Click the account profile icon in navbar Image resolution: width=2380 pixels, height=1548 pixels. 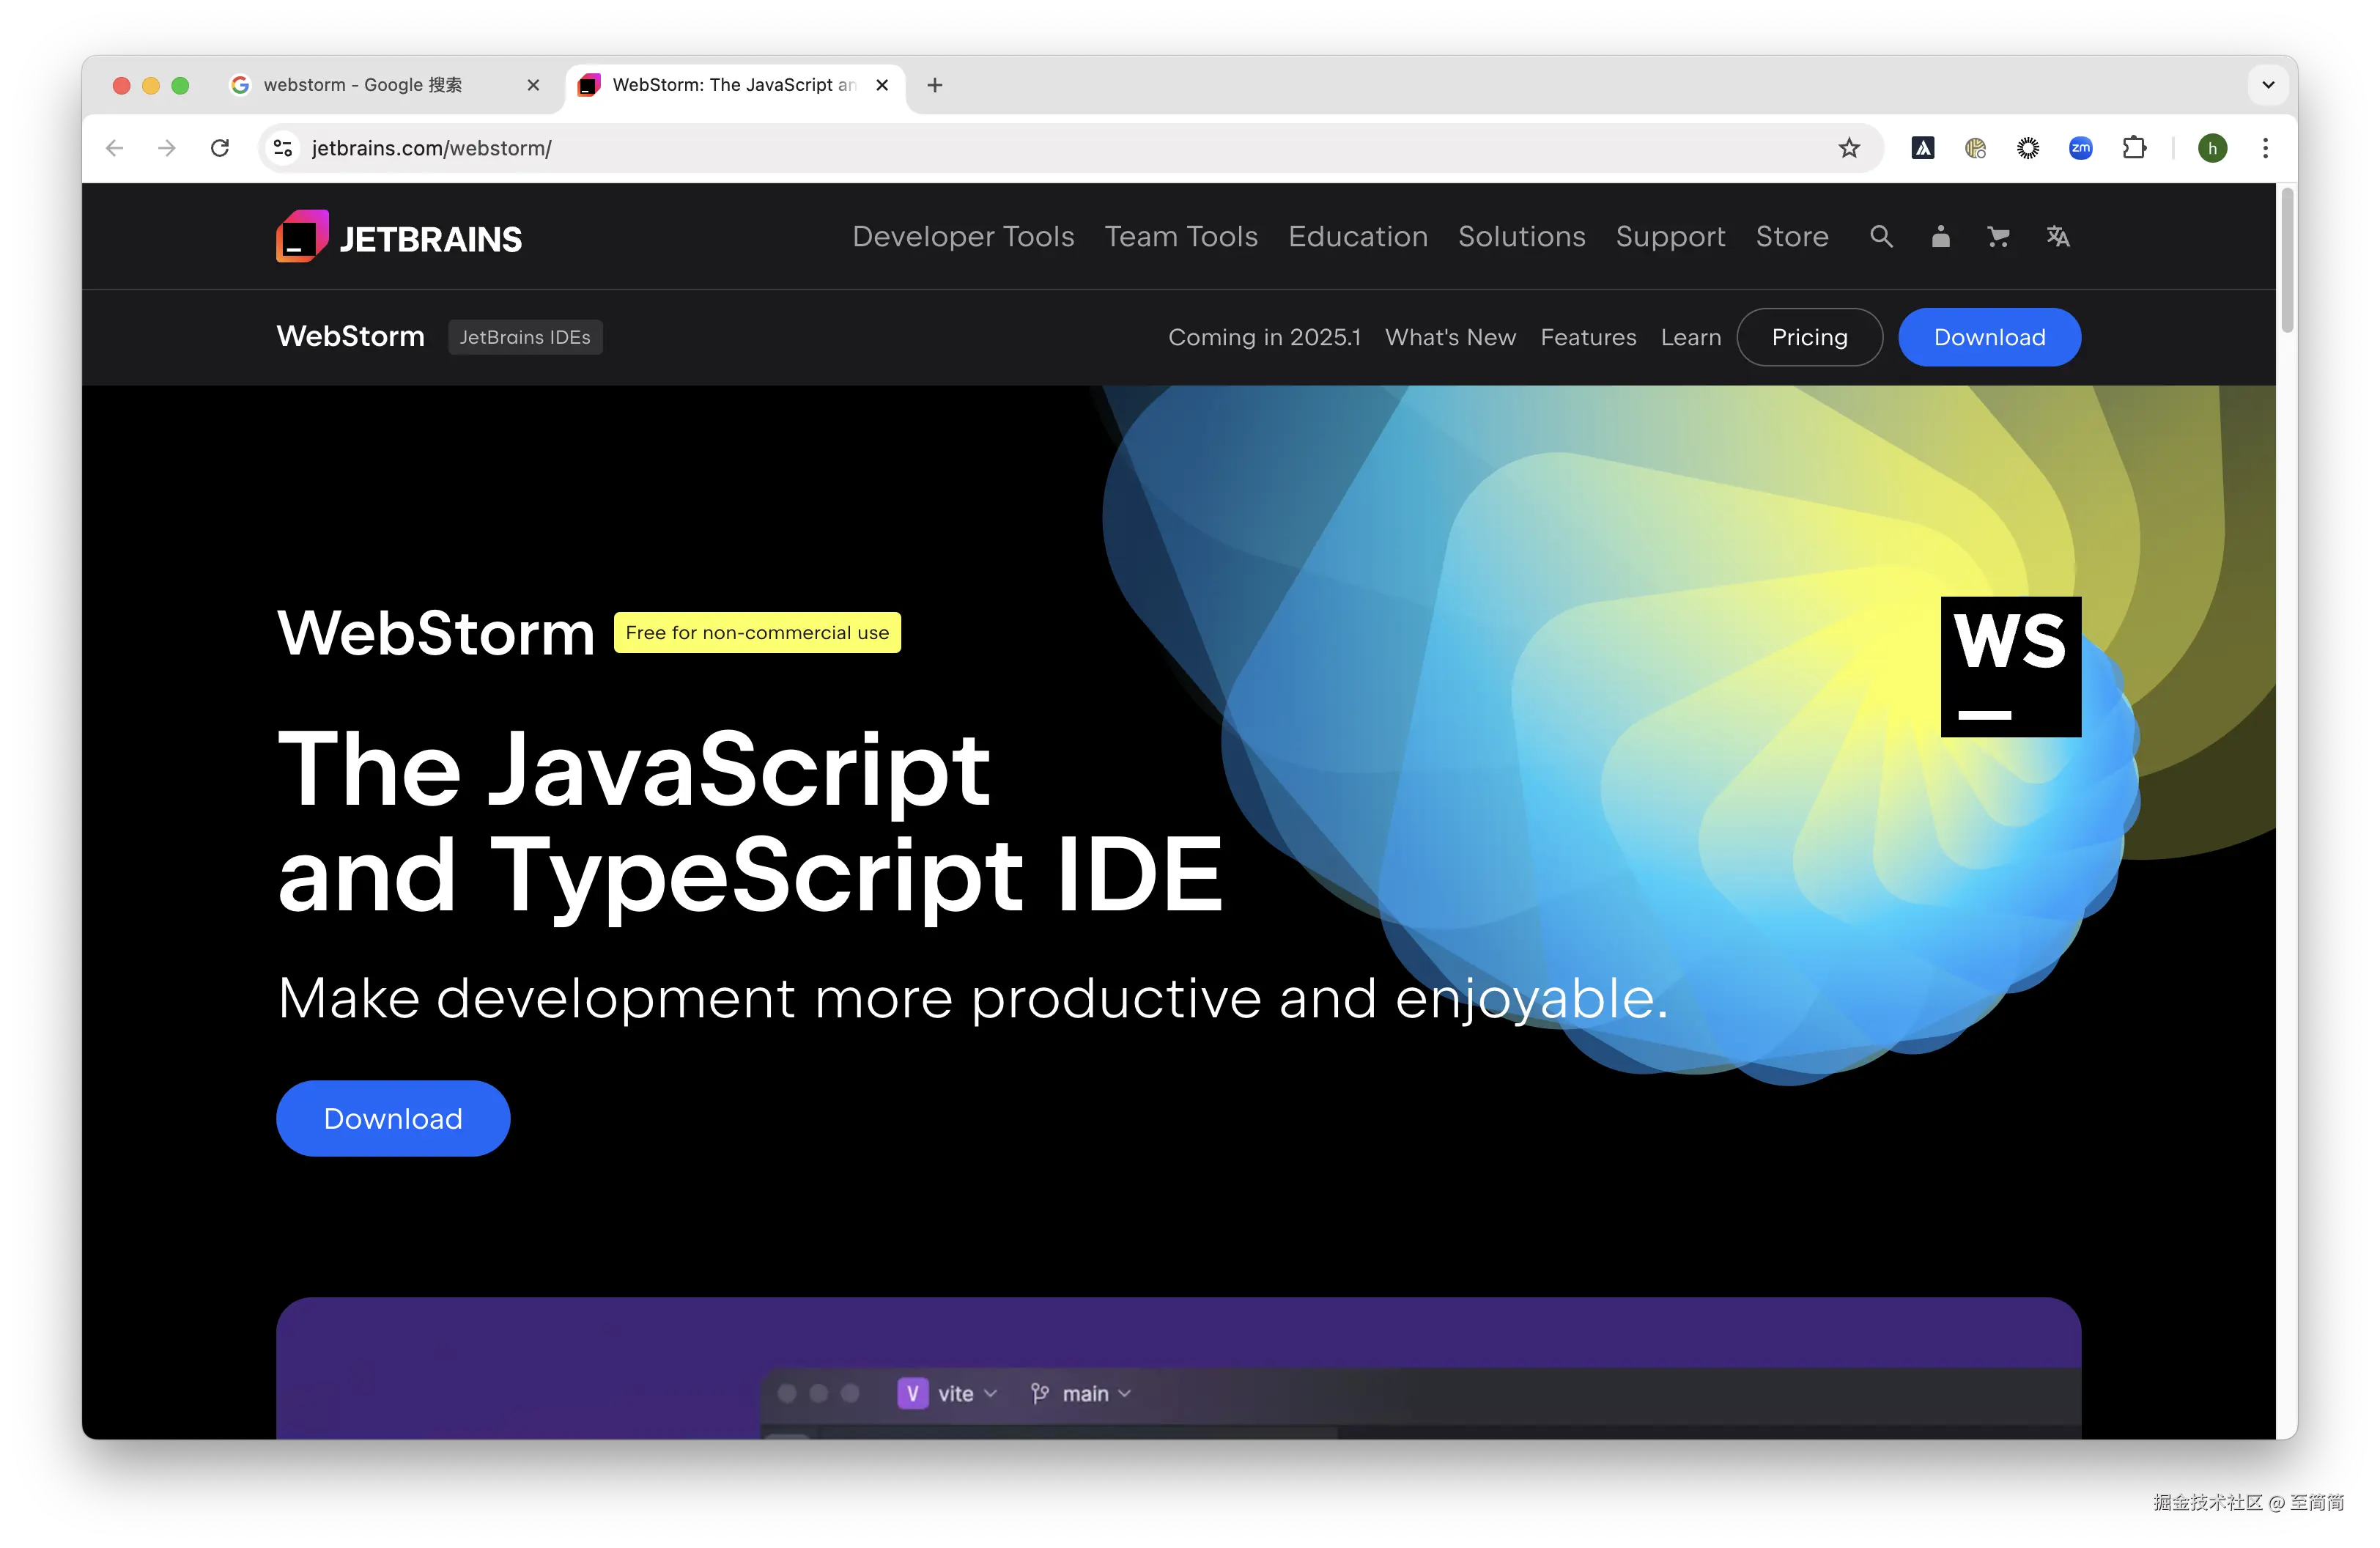click(x=1940, y=237)
